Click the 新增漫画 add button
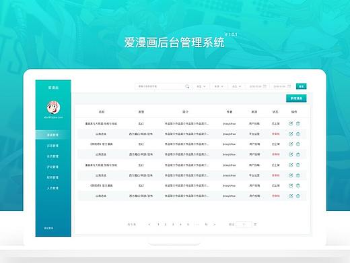This screenshot has width=350, height=263. point(296,98)
